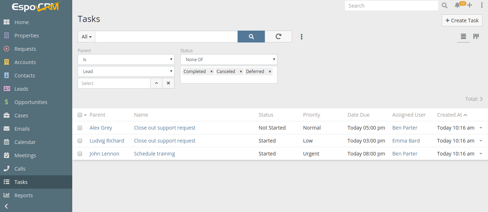Open the Schedule training task link
The width and height of the screenshot is (488, 212).
tap(154, 154)
